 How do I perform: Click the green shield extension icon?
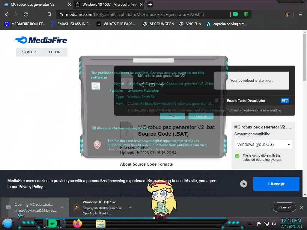click(246, 14)
